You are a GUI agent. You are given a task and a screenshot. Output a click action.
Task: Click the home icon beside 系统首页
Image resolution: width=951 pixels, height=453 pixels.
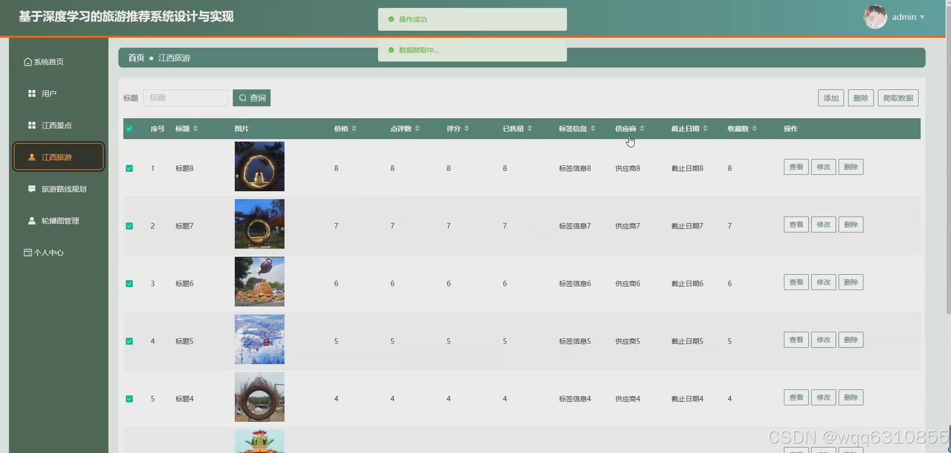(28, 62)
